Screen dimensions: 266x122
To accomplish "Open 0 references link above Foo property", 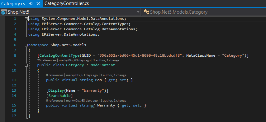I will pos(55,75).
